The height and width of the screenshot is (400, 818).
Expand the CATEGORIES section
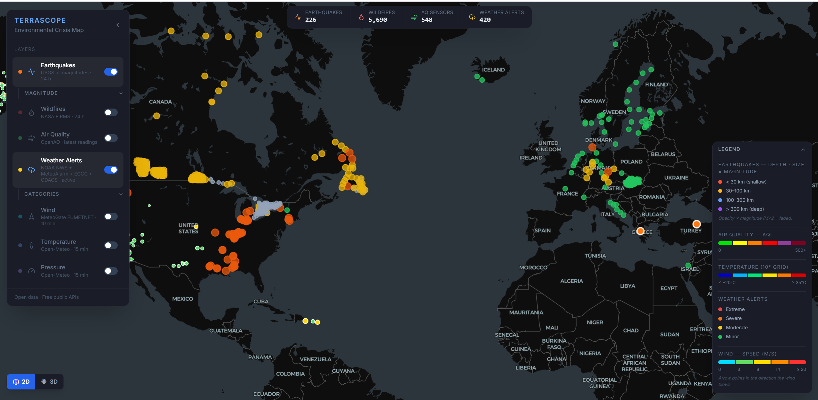pos(121,194)
